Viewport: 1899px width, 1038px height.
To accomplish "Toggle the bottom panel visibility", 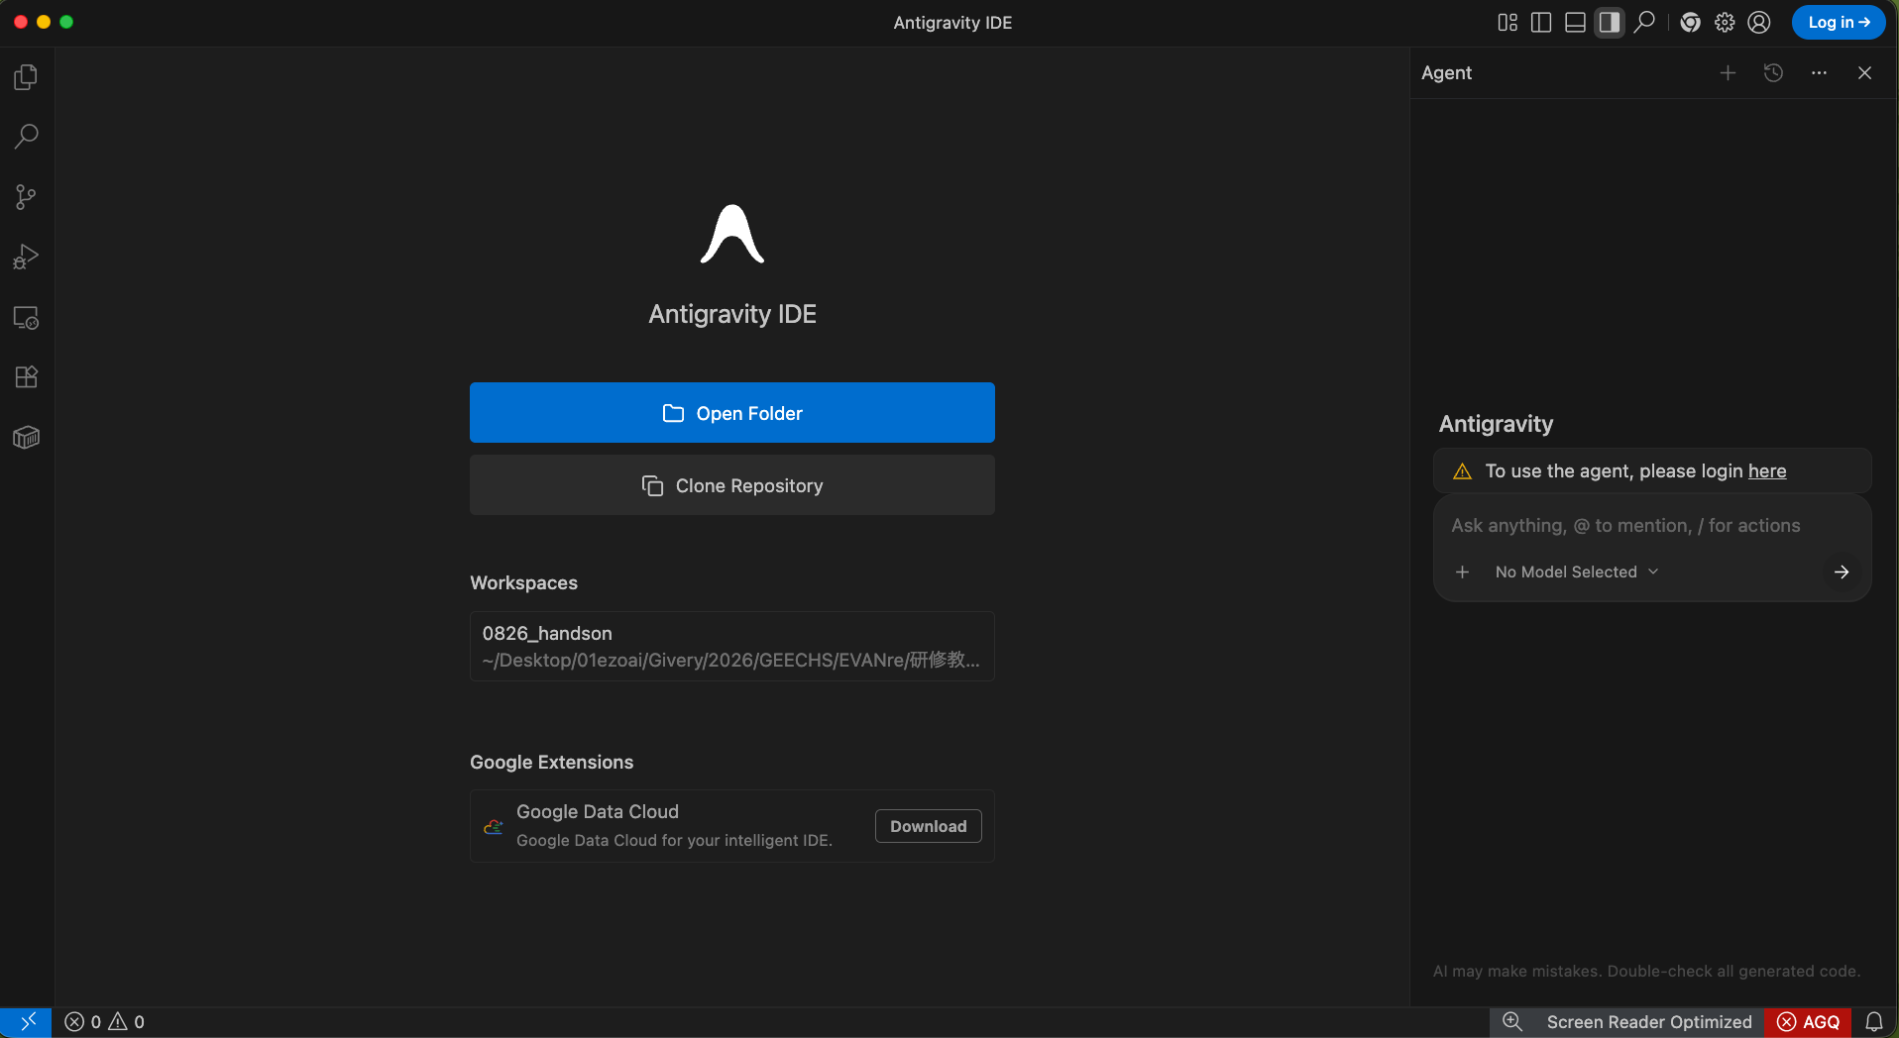I will click(1575, 22).
